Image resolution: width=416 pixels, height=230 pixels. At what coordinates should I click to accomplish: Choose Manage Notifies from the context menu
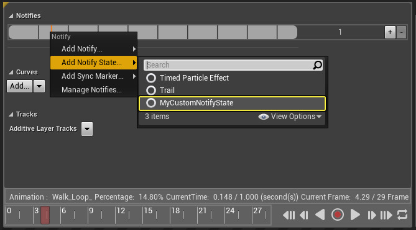coord(94,90)
